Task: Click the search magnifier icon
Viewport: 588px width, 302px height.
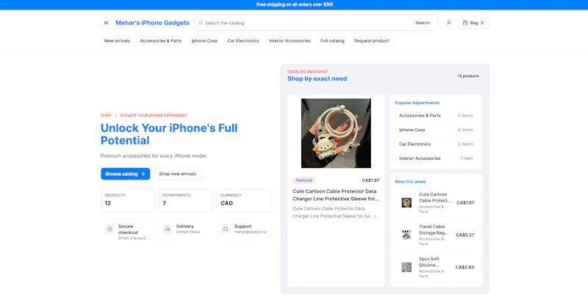Action: (201, 23)
